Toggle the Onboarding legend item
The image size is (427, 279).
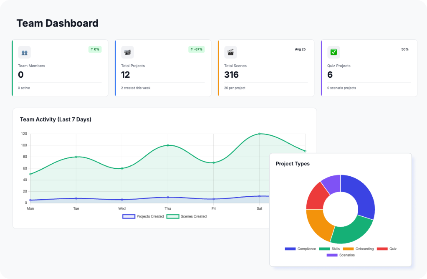point(358,249)
